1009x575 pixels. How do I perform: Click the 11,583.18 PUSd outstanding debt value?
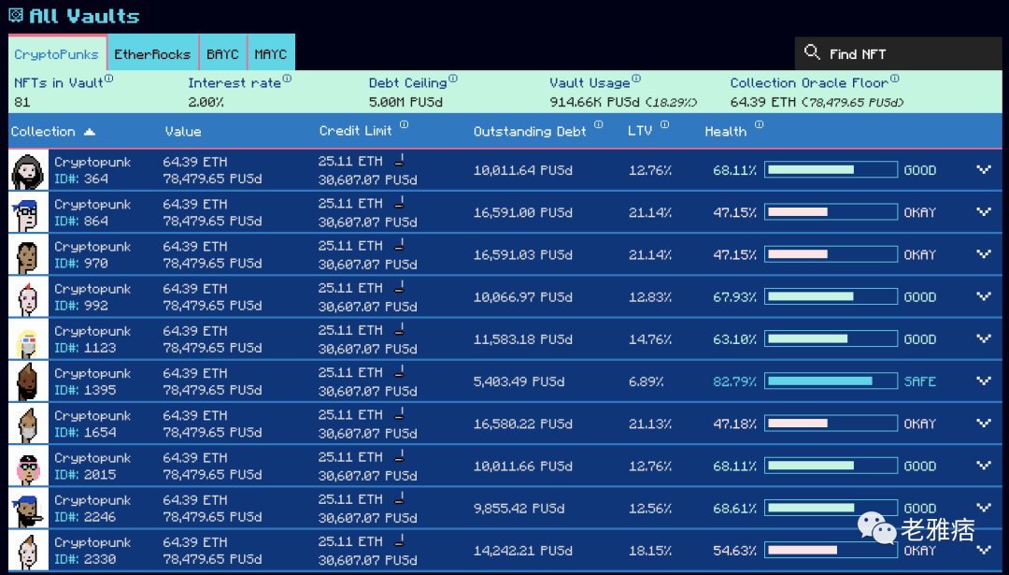522,339
